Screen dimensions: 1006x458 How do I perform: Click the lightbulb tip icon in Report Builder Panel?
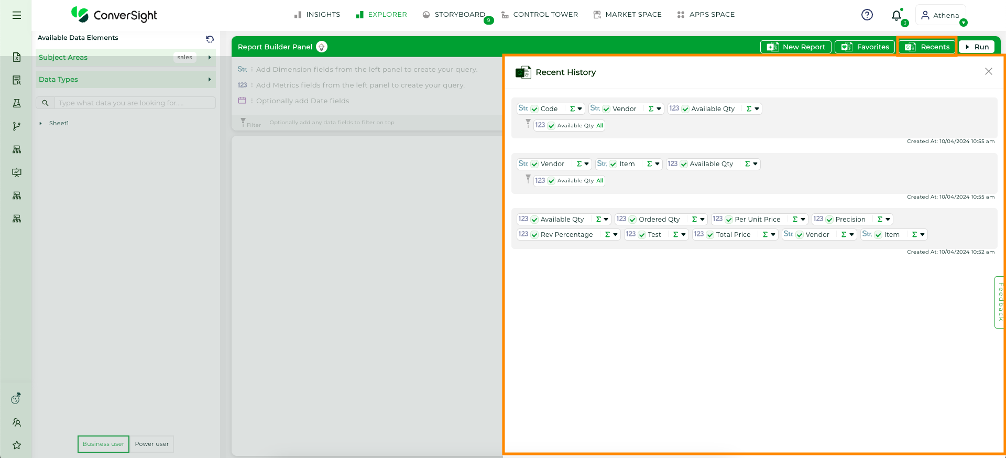pyautogui.click(x=322, y=47)
